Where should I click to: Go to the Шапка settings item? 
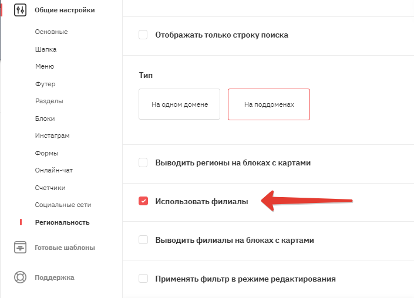(x=46, y=49)
